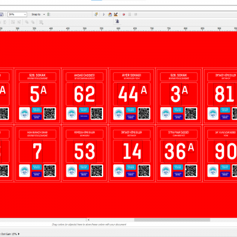
Task: Click the horizontal scrollbar thumb
Action: pos(172,220)
